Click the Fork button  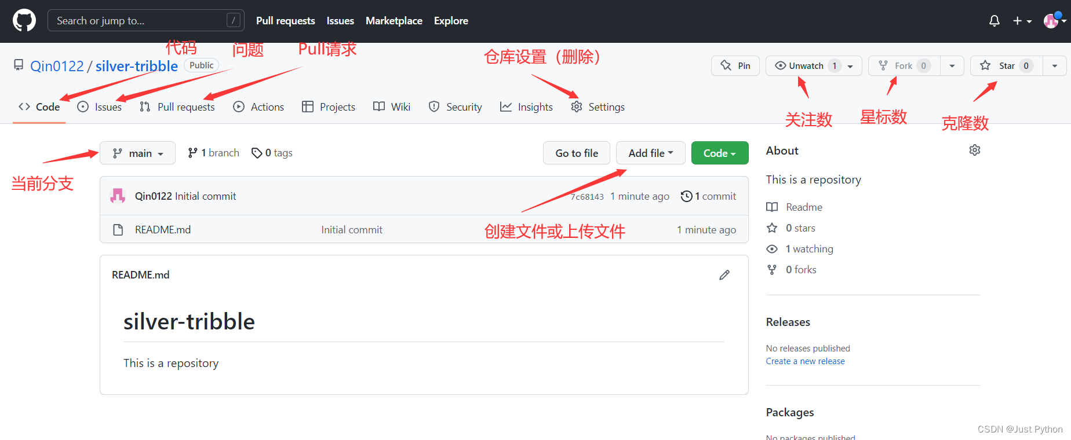(x=904, y=65)
